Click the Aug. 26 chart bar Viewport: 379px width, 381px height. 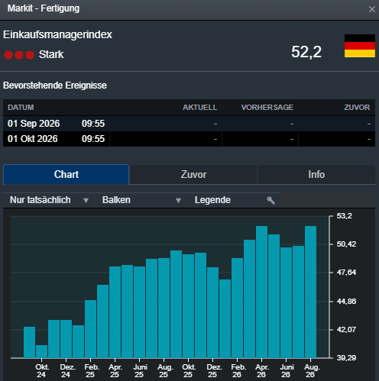(x=310, y=292)
